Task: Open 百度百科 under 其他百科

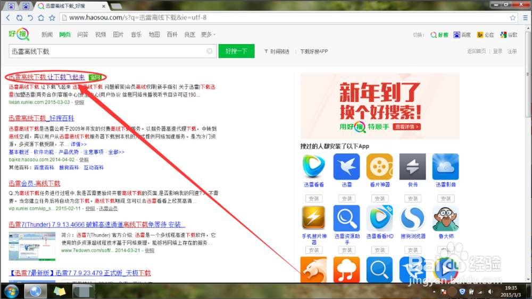Action: click(44, 168)
